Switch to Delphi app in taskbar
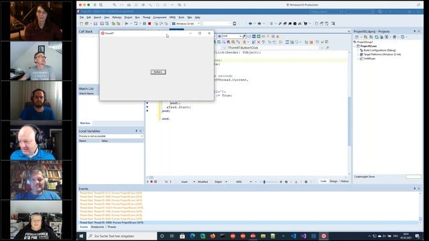429x241 pixels. tap(324, 236)
